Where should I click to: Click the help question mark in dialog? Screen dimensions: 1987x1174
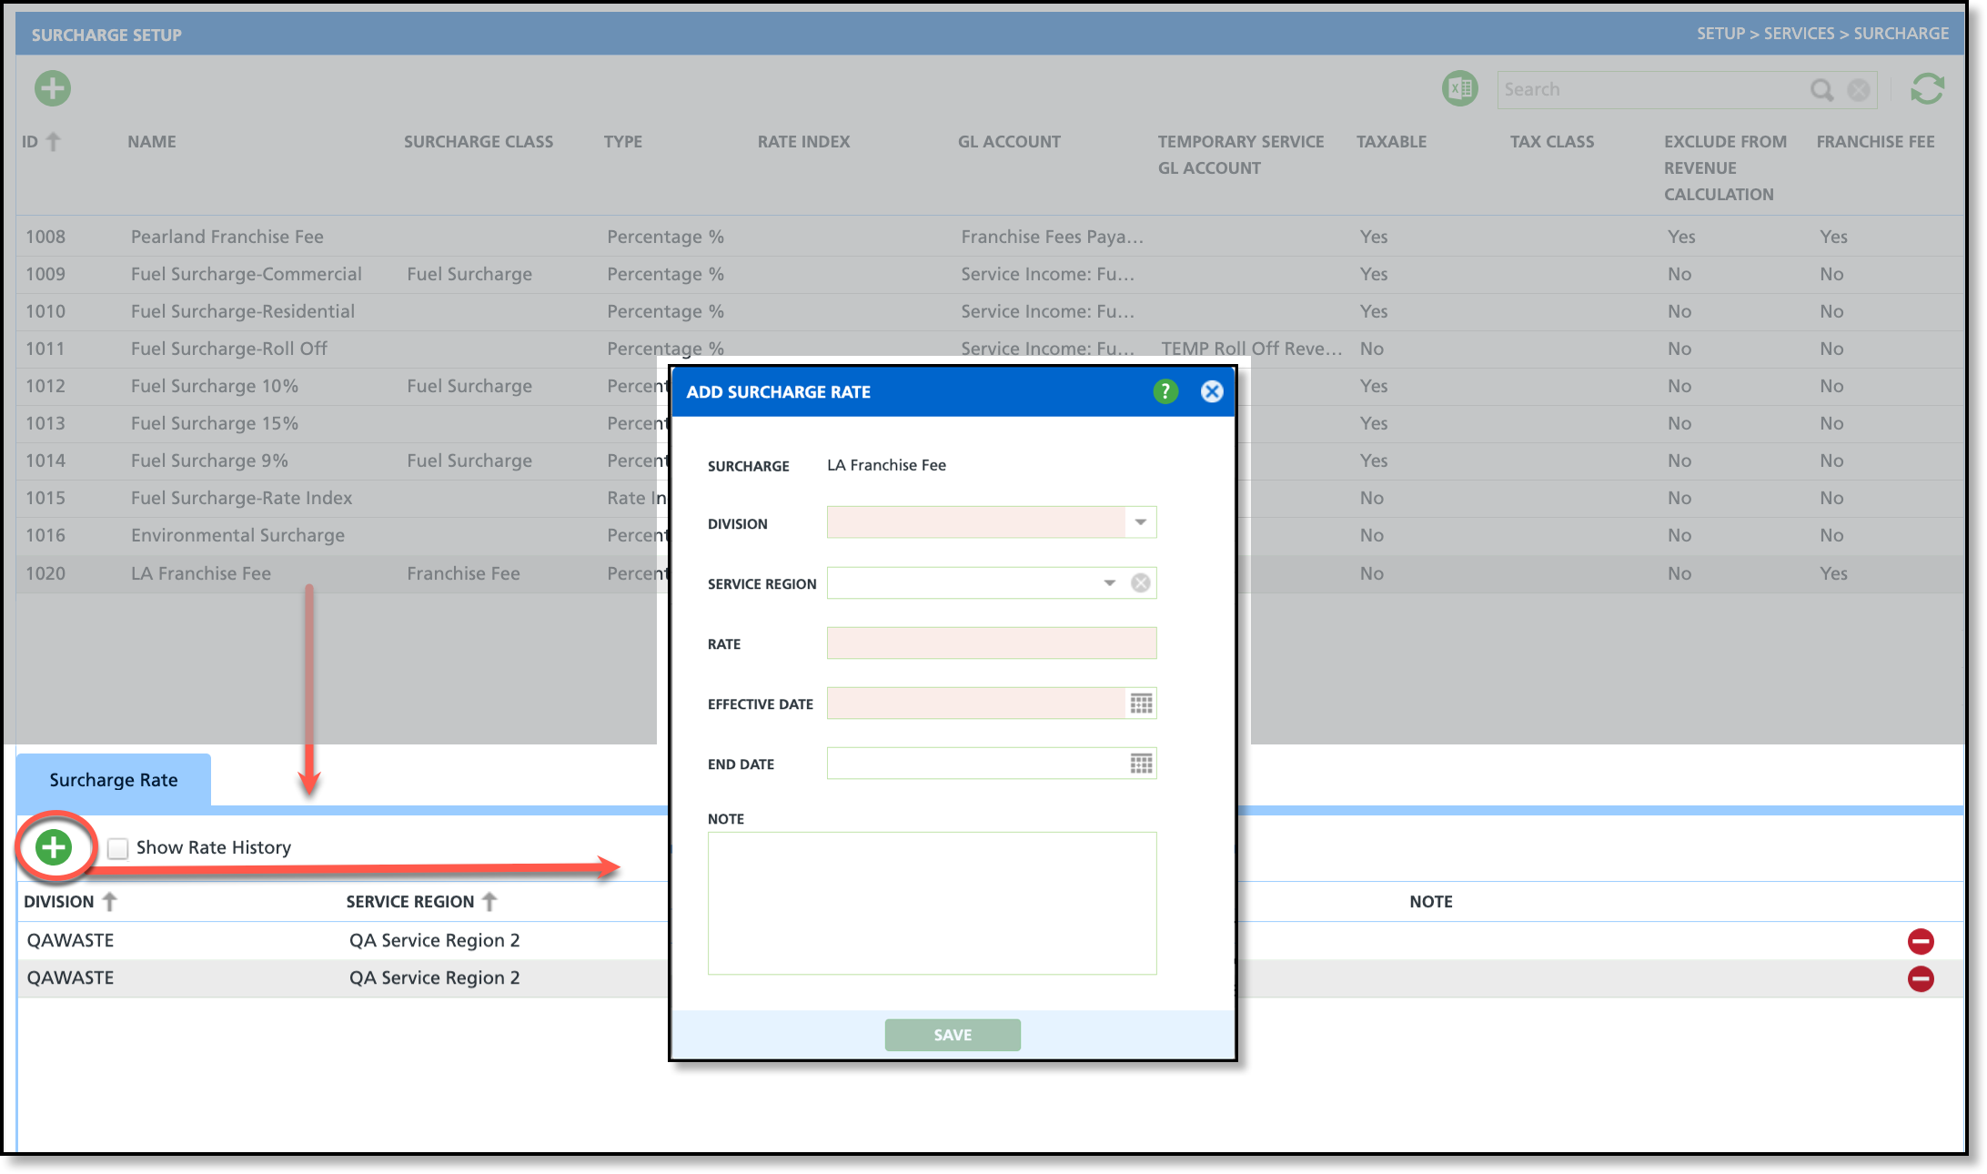click(1165, 391)
